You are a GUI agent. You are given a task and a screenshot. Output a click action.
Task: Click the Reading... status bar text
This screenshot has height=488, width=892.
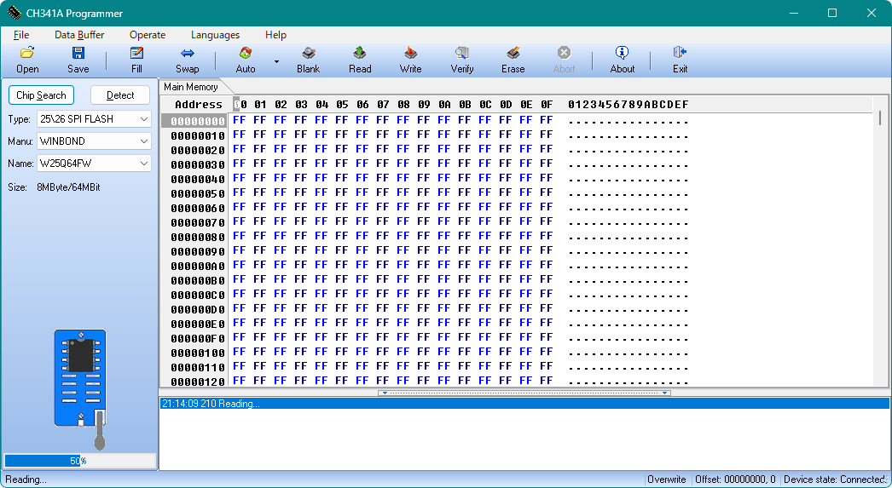26,479
